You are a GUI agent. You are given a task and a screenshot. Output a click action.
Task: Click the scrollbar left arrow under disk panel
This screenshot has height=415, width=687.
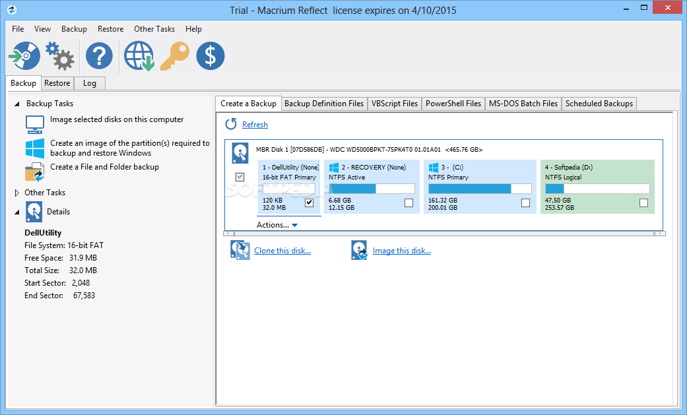pos(230,234)
